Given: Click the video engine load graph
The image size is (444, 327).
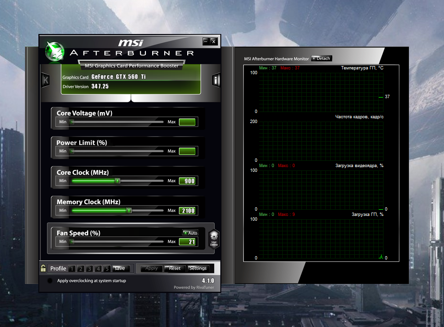Looking at the screenshot, I should (x=321, y=190).
